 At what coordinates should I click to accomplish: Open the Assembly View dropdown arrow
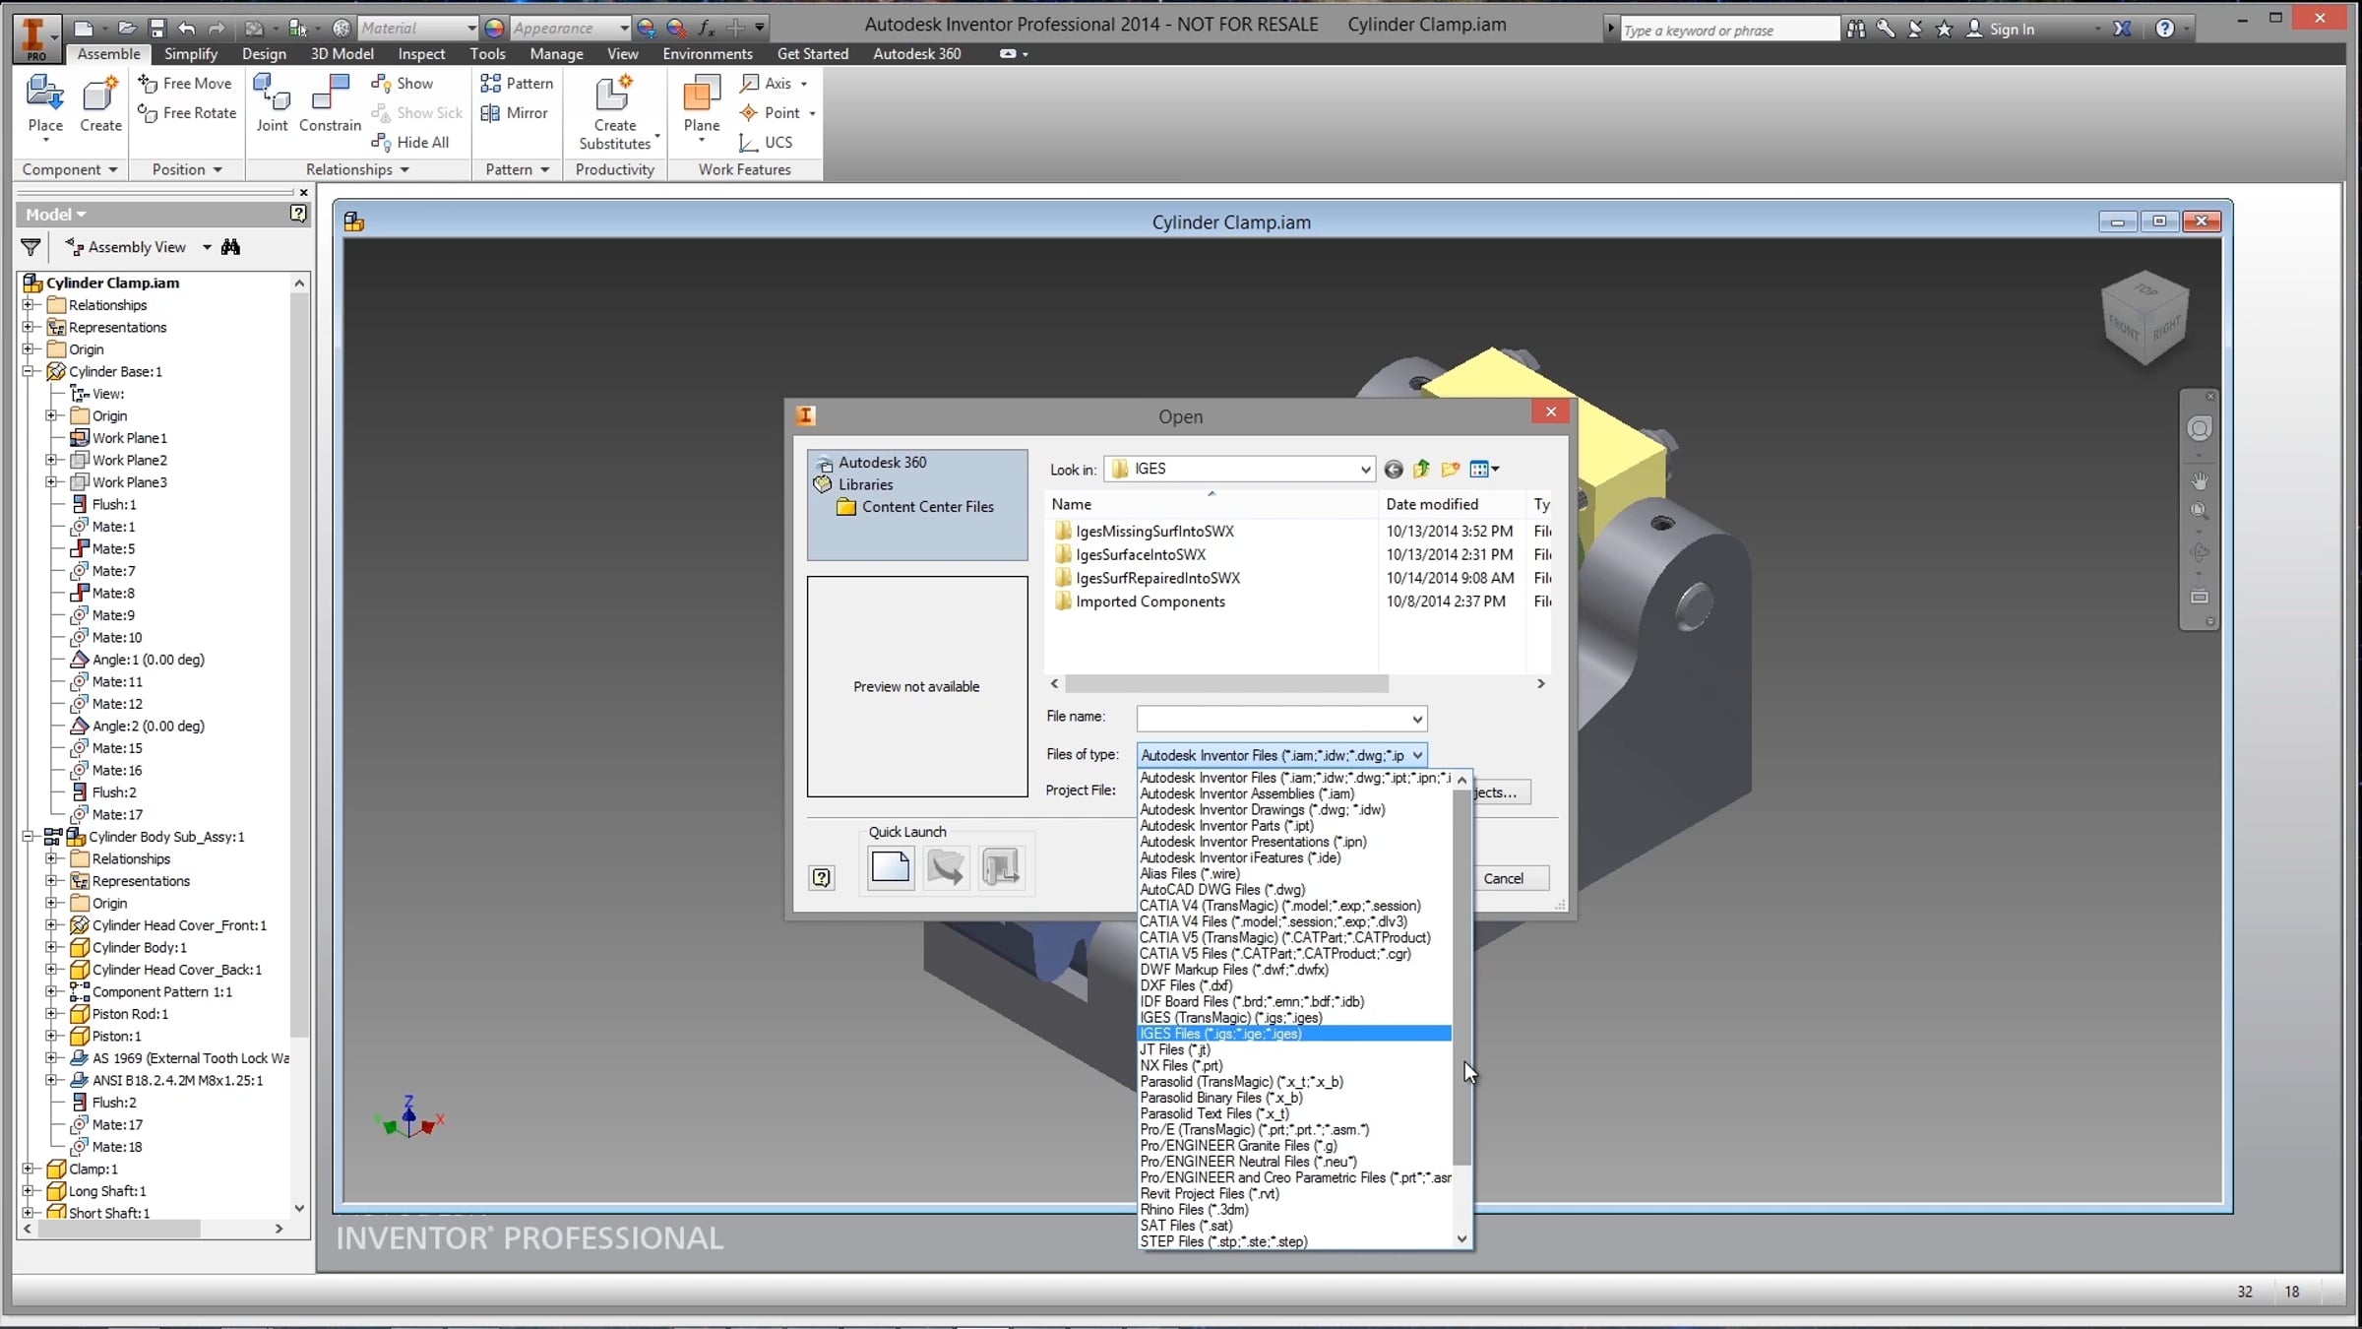tap(207, 247)
